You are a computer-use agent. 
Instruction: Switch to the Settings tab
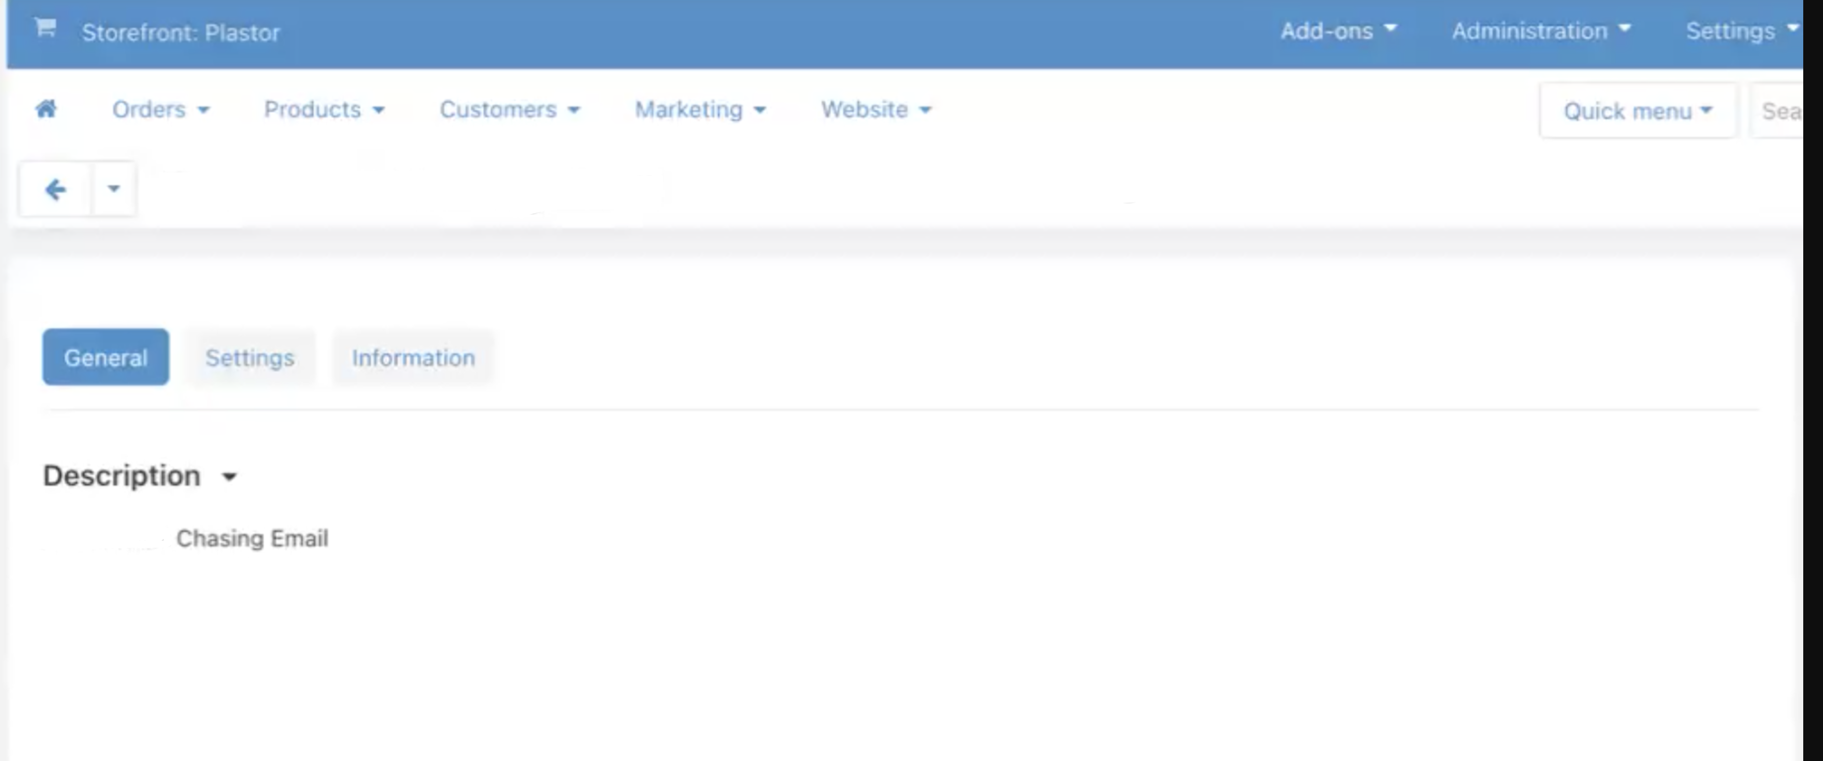tap(250, 357)
